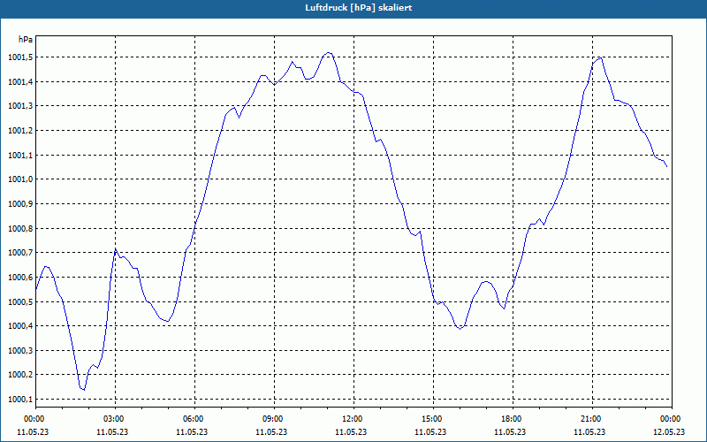Click the 'Luftdruck [hPa] skaliert' chart title
The width and height of the screenshot is (707, 442).
click(x=359, y=8)
